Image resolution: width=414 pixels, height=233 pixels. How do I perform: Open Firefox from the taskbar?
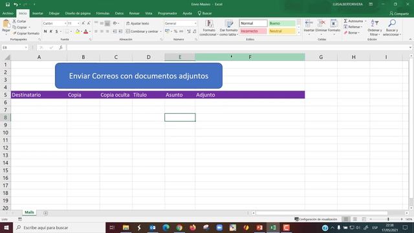193,227
